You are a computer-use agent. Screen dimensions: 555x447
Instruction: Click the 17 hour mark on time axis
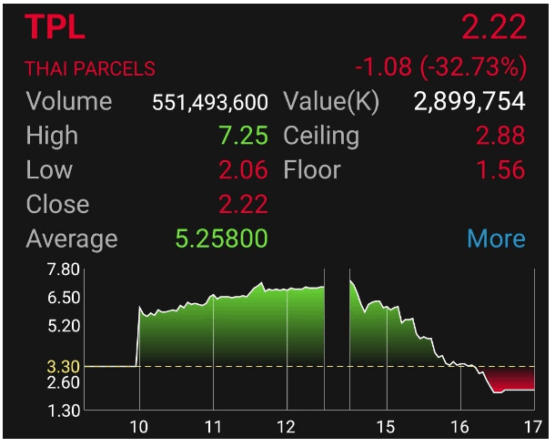533,427
